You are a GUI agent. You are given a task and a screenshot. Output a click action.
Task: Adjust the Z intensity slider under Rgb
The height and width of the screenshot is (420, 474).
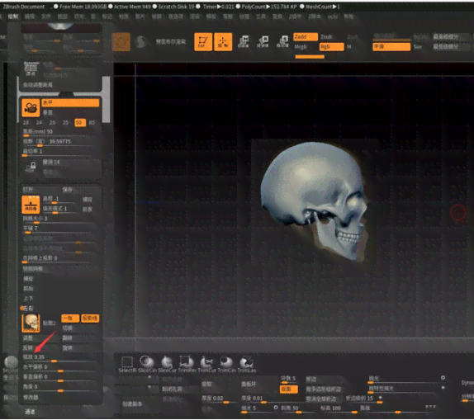click(310, 56)
